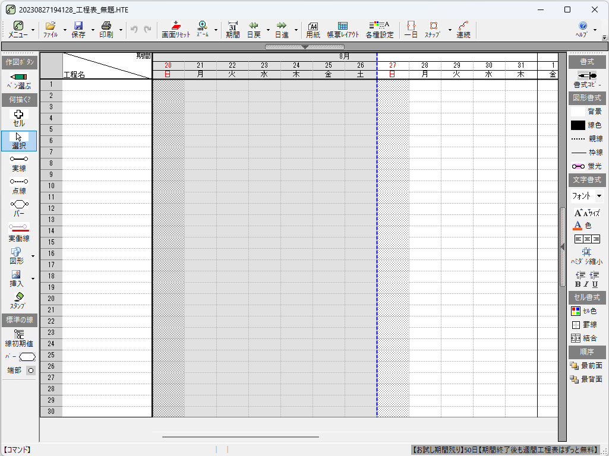Use the 書式コピー format copier

coord(587,80)
